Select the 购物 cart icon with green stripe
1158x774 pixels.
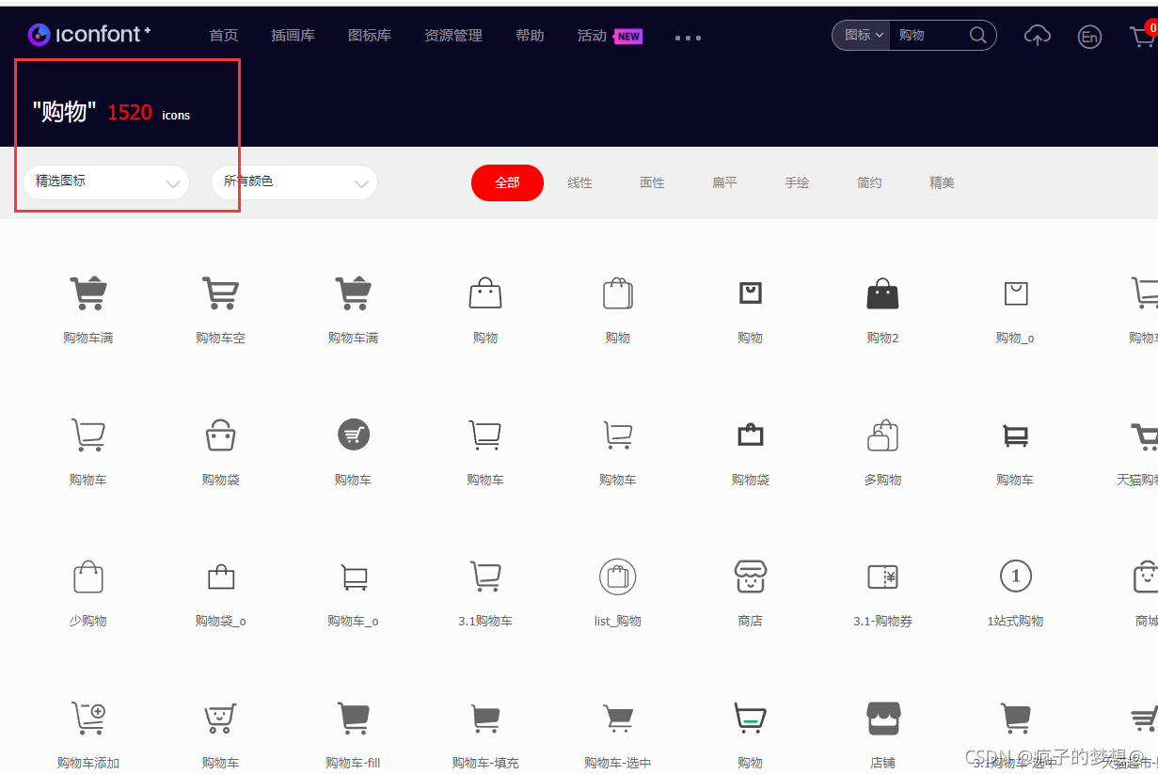[x=750, y=718]
